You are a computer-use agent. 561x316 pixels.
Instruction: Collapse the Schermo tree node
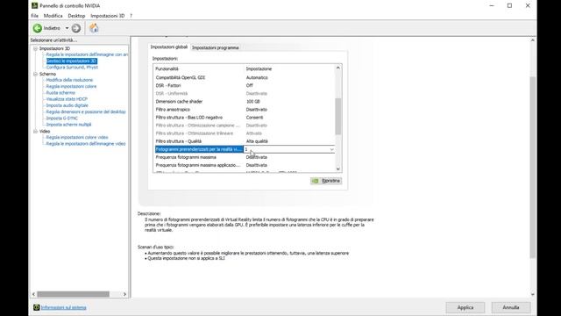click(x=35, y=74)
